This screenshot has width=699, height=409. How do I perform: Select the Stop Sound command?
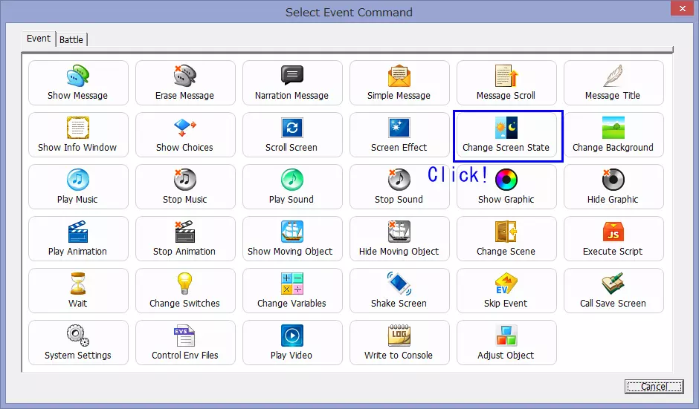click(x=399, y=187)
